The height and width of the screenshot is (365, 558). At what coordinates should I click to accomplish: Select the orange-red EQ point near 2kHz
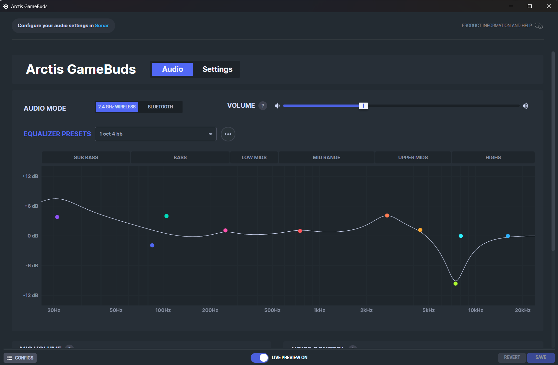(x=387, y=216)
